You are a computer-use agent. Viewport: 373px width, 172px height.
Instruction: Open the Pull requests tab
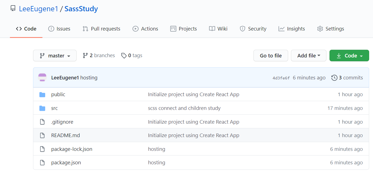[x=101, y=29]
